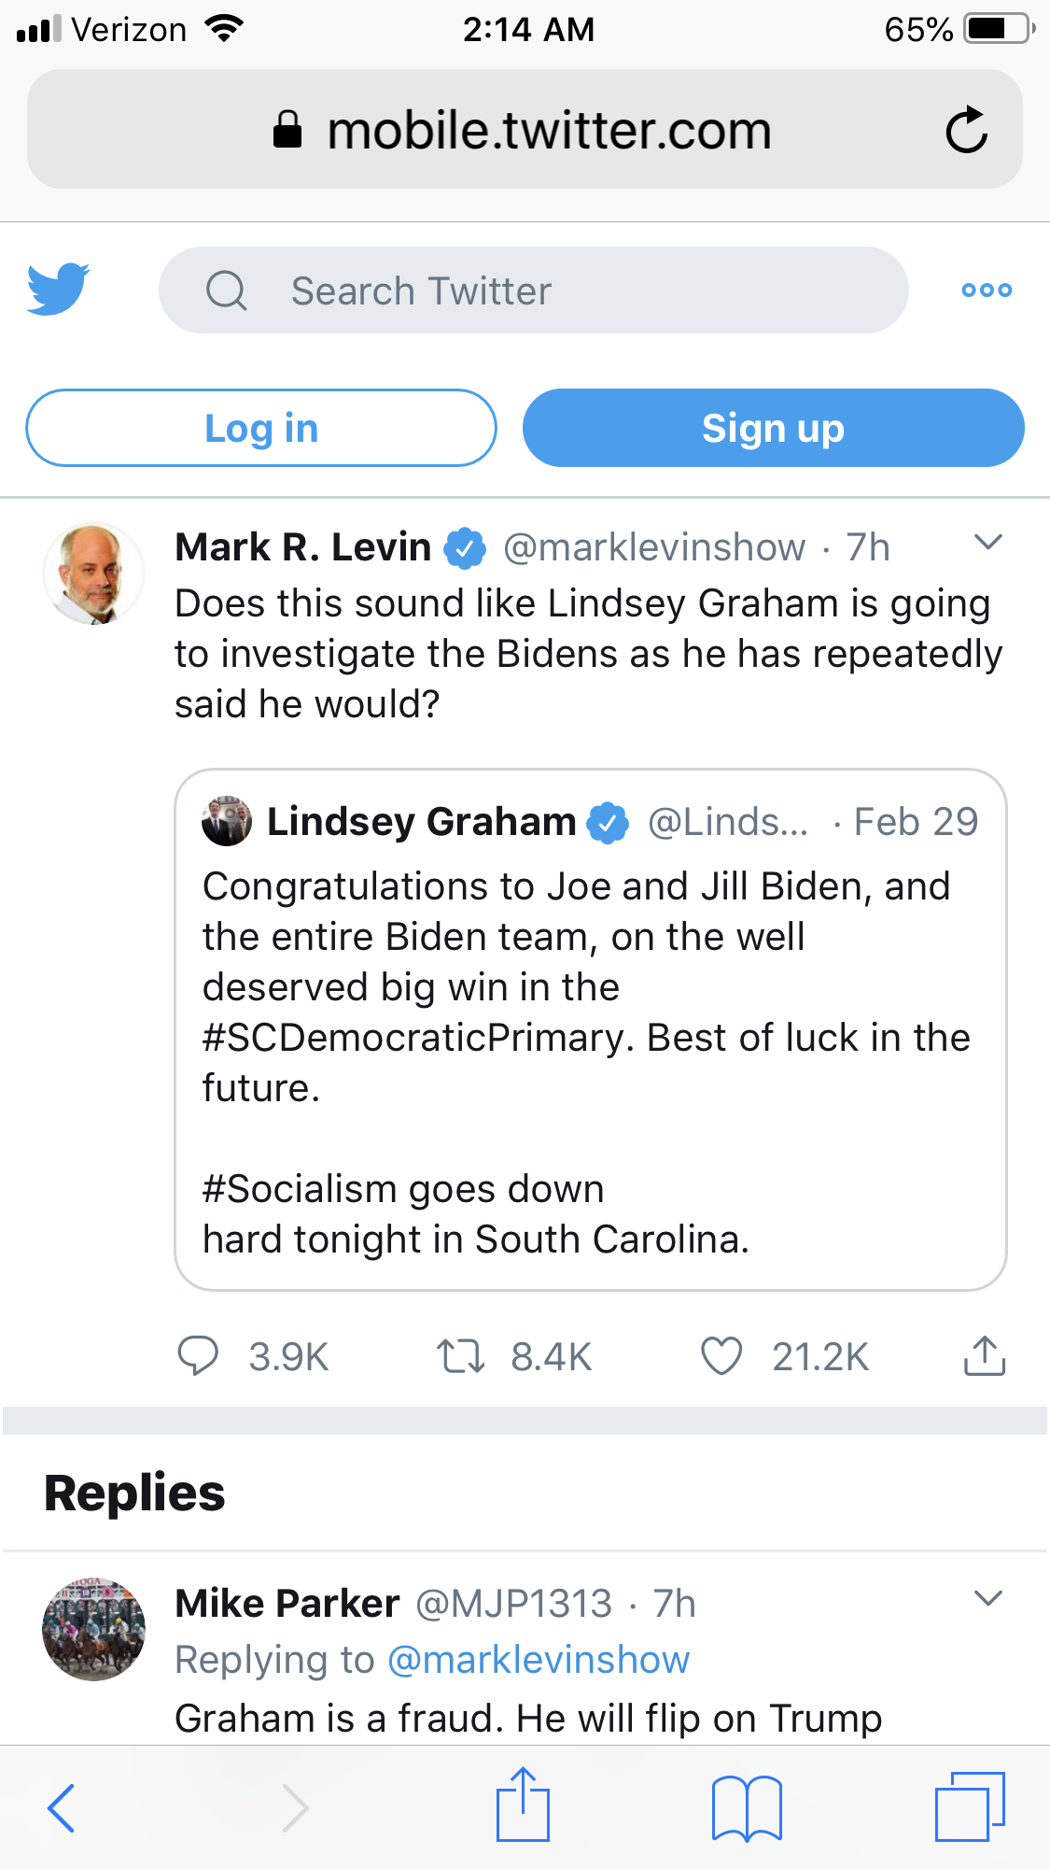This screenshot has height=1869, width=1050.
Task: Tap the Search Twitter field
Action: pos(533,290)
